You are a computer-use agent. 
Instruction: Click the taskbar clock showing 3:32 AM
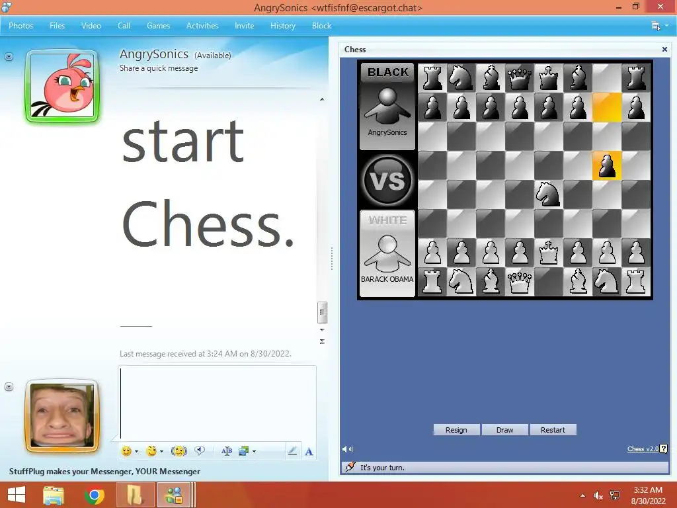coord(648,495)
